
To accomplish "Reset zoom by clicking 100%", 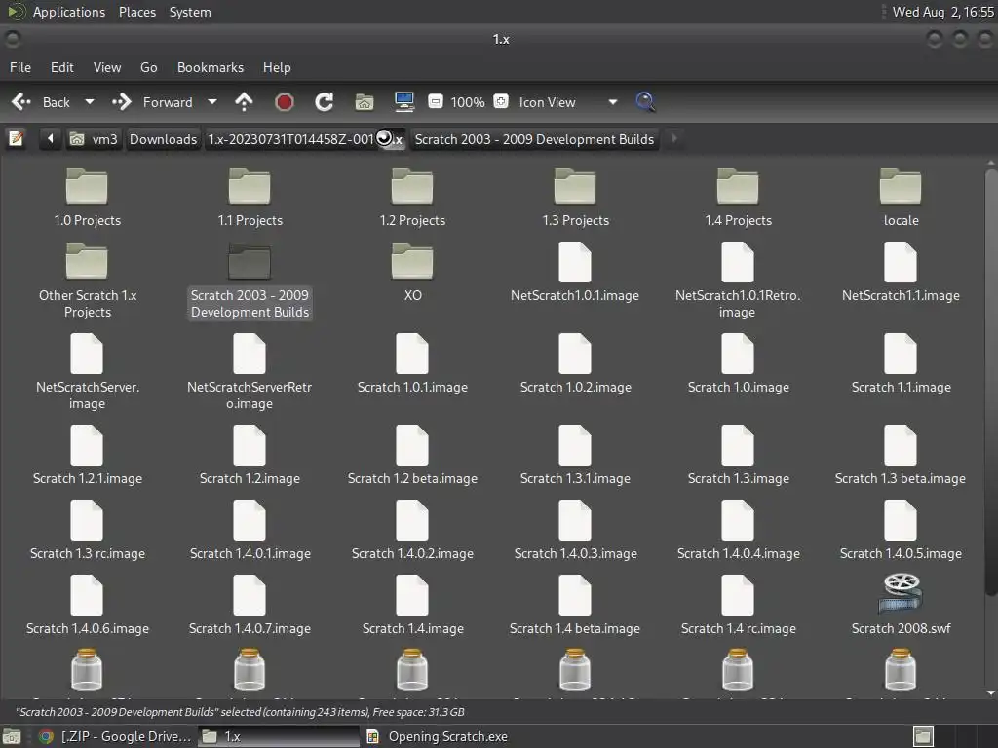I will [468, 102].
